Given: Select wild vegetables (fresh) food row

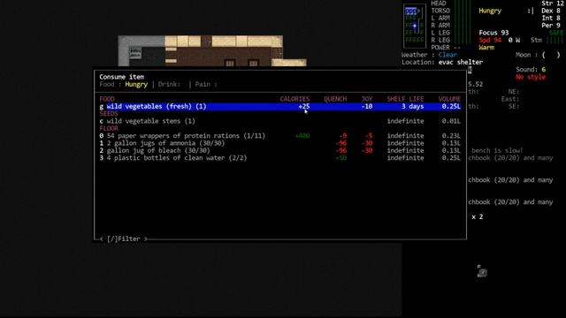Looking at the screenshot, I should click(x=280, y=106).
